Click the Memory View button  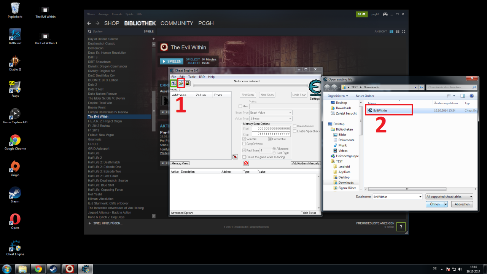click(x=180, y=163)
